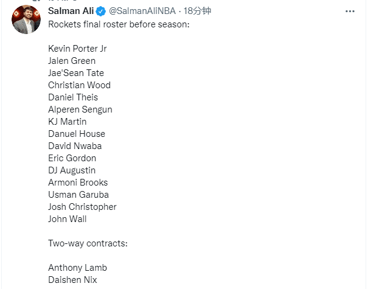Click DJ Augustin in the list
The height and width of the screenshot is (289, 368).
point(72,170)
